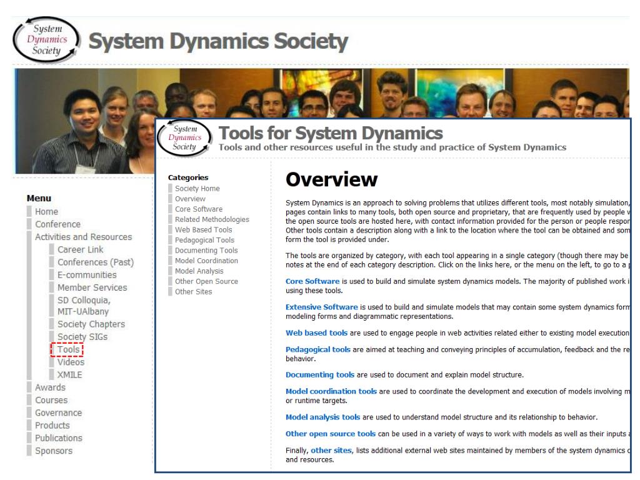Select Awards in the main menu

click(50, 387)
